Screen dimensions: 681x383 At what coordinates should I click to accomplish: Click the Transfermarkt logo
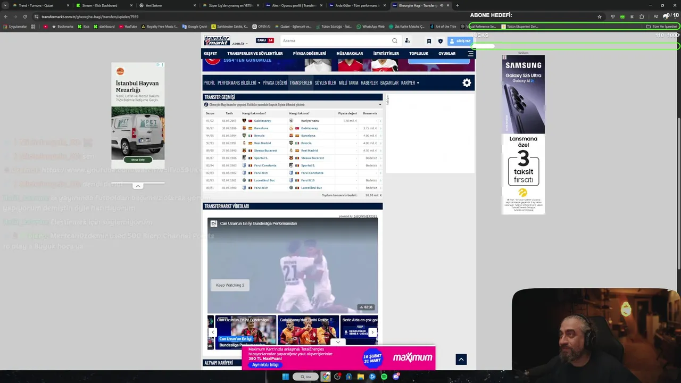(x=217, y=40)
